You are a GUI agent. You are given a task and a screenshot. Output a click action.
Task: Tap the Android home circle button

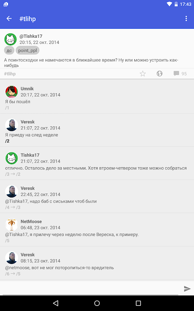pyautogui.click(x=97, y=303)
